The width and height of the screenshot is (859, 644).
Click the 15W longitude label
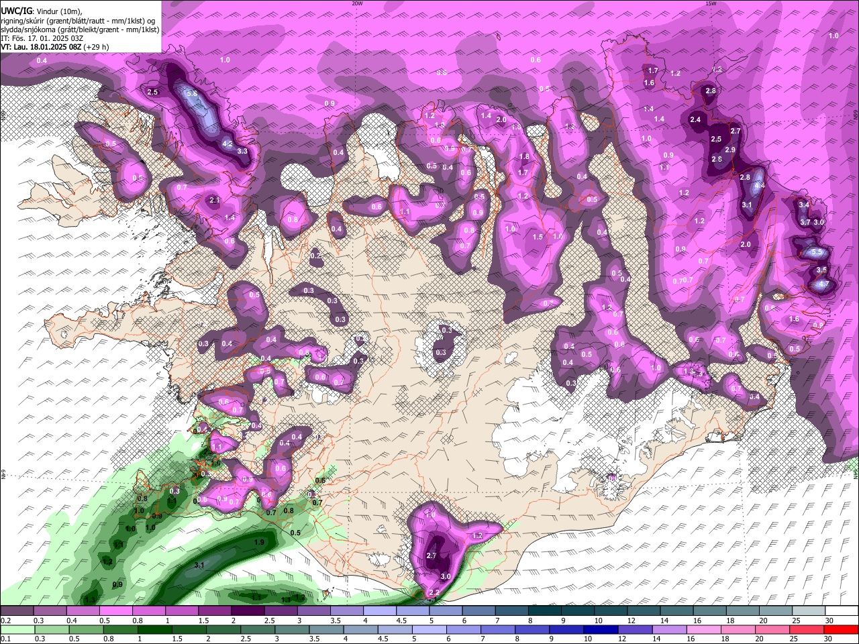(711, 3)
